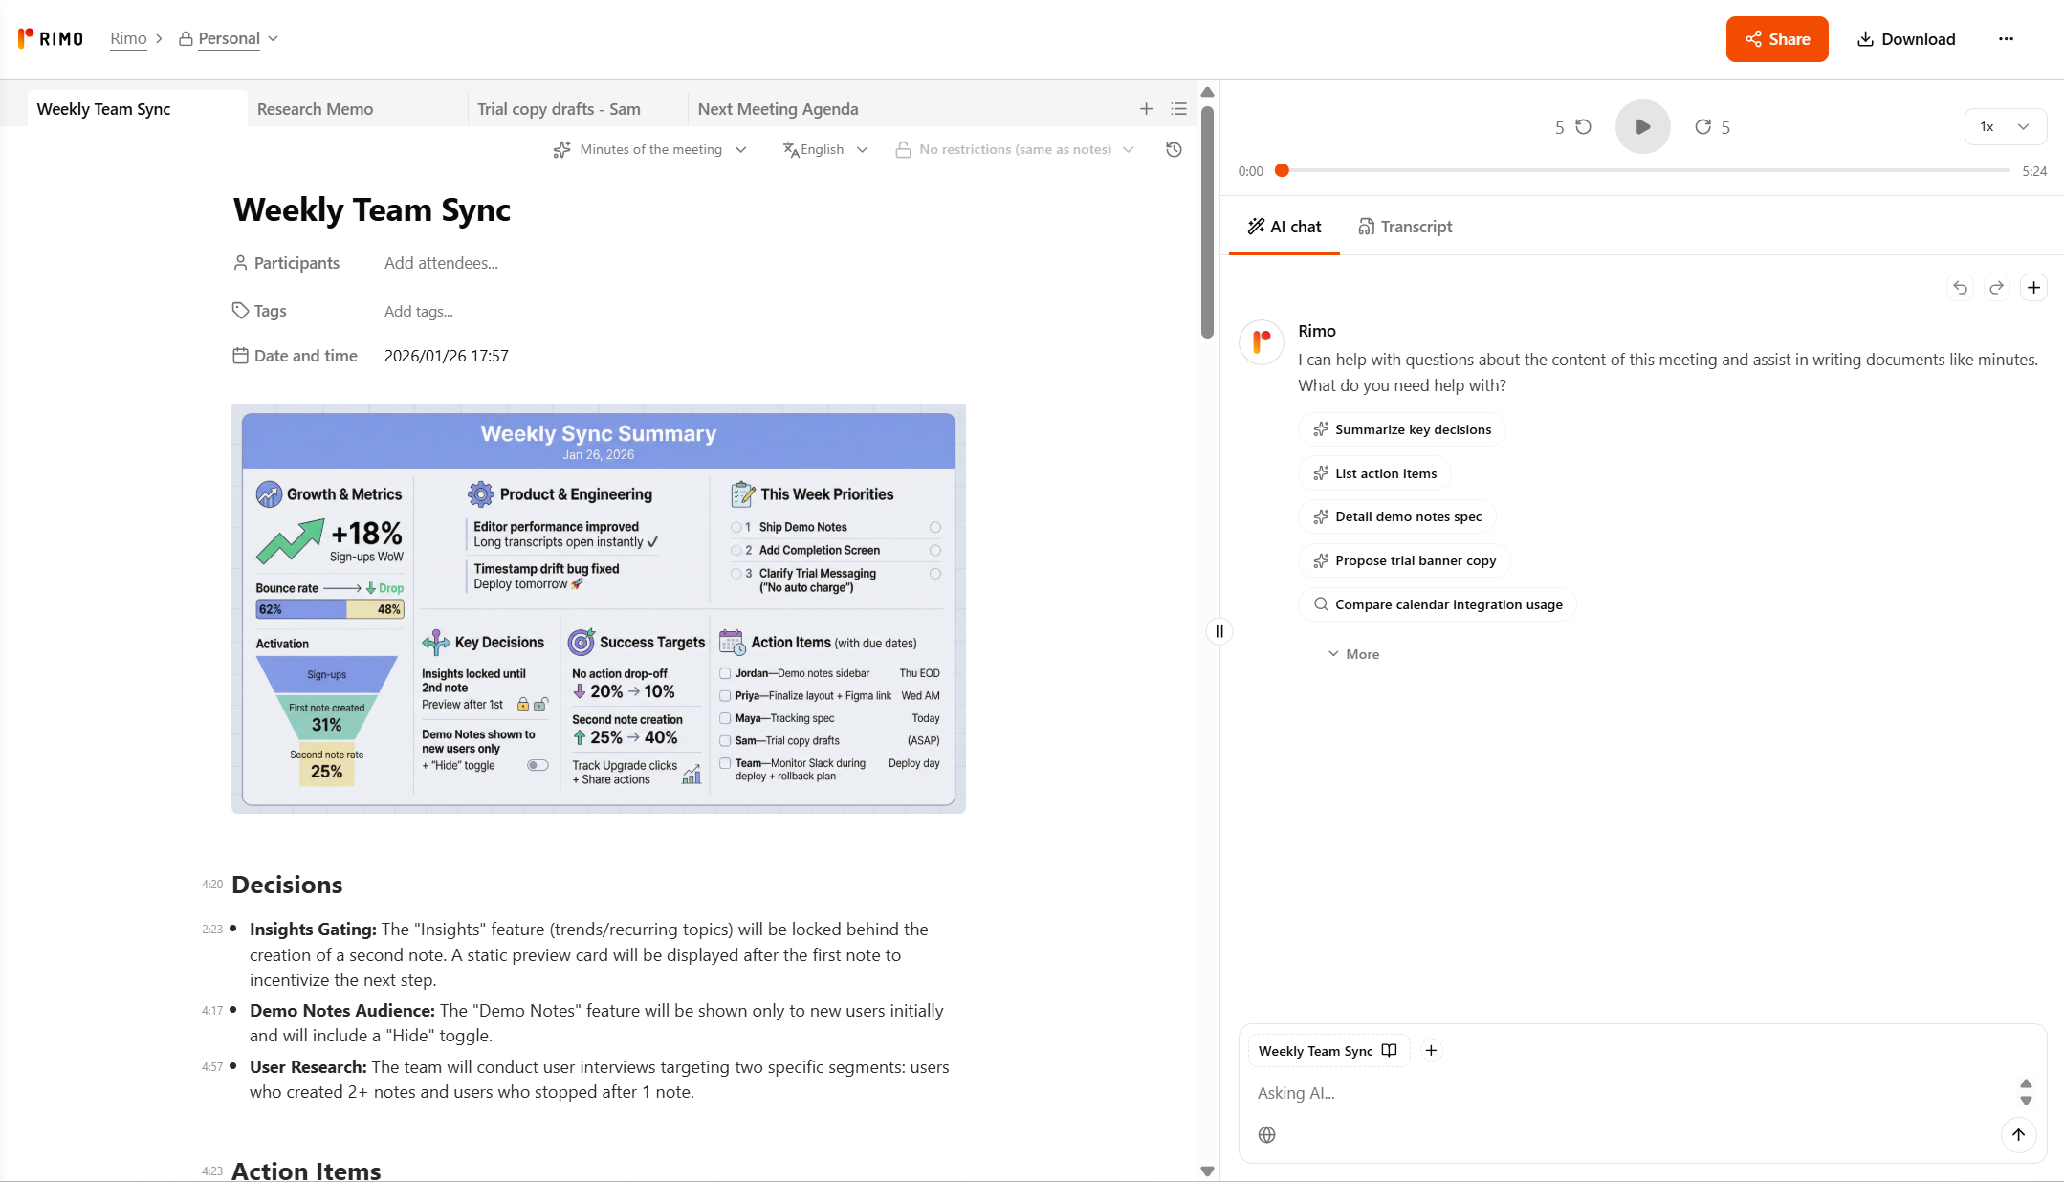Skip forward 5 seconds

coord(1703,126)
